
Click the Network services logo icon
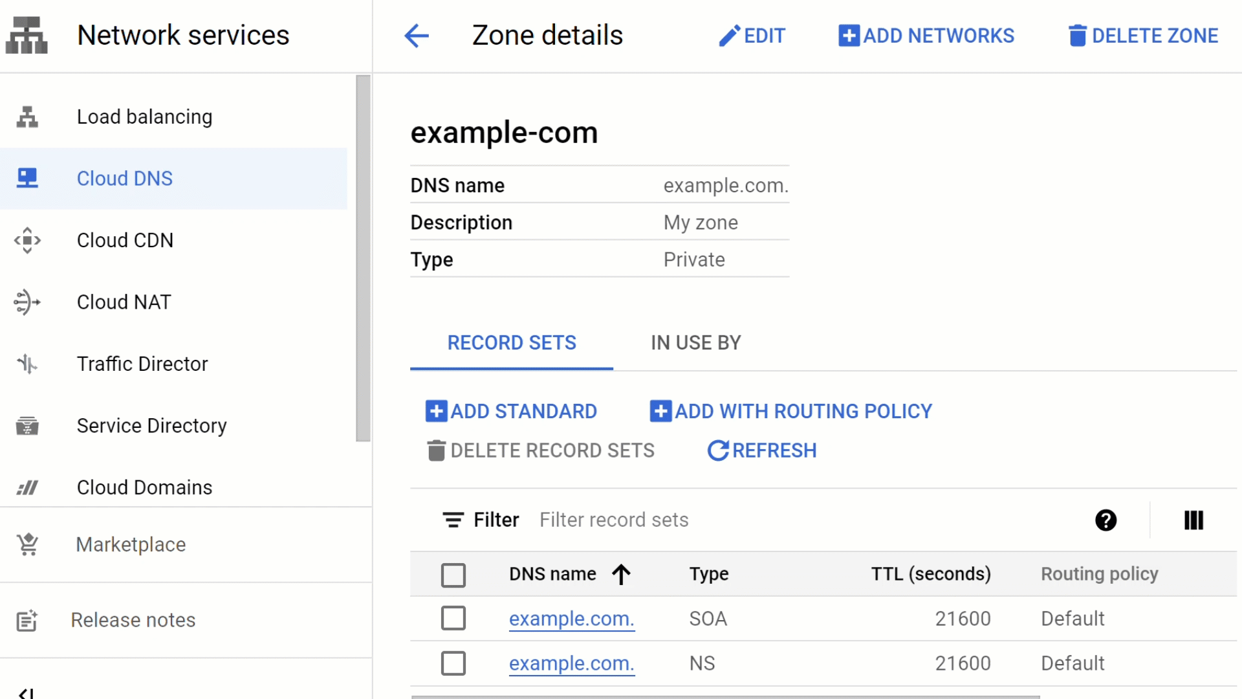point(27,36)
